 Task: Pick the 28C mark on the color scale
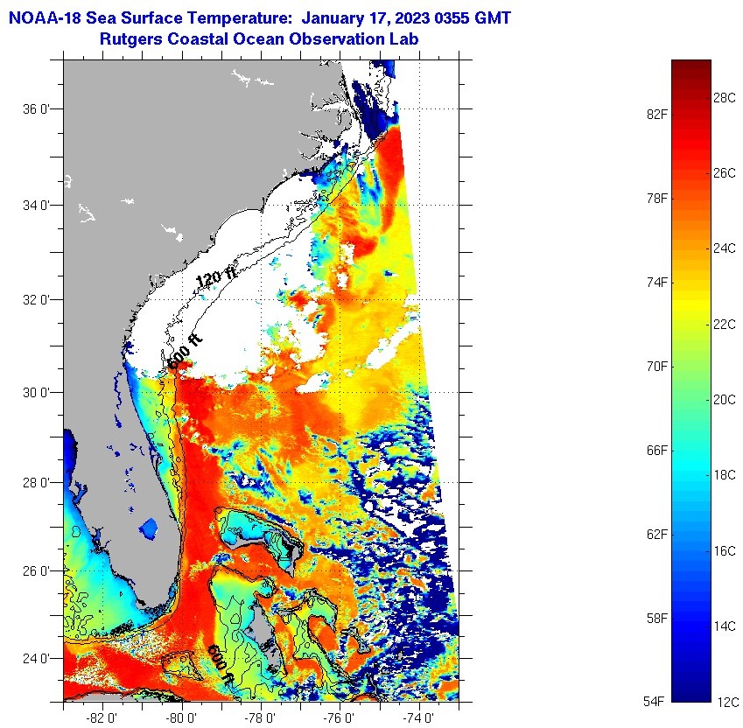(x=725, y=98)
